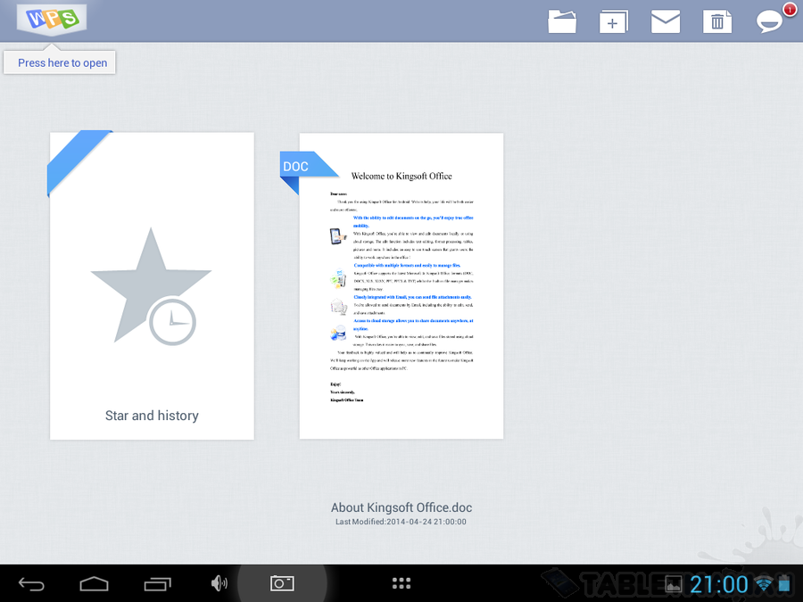803x602 pixels.
Task: Create a new document with plus icon
Action: 614,22
